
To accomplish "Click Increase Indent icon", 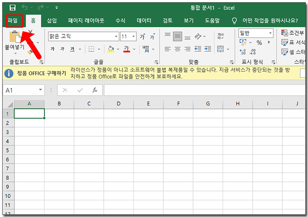I will coord(208,49).
